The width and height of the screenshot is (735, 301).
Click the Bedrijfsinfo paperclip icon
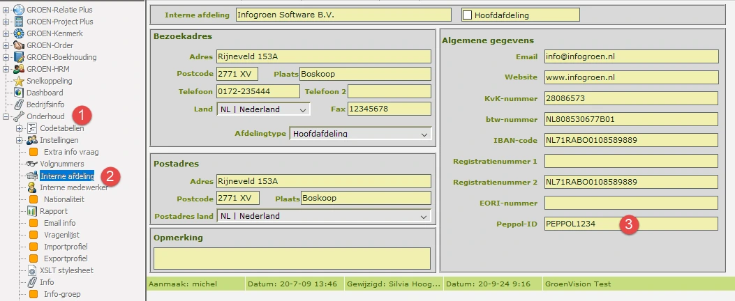pyautogui.click(x=19, y=105)
